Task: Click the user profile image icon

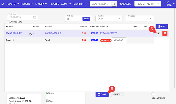Action: pyautogui.click(x=169, y=4)
